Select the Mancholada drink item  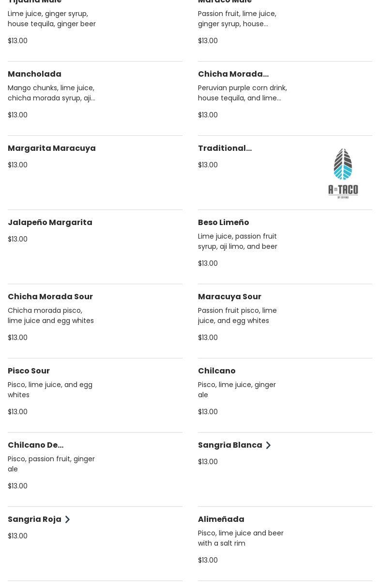coord(34,74)
